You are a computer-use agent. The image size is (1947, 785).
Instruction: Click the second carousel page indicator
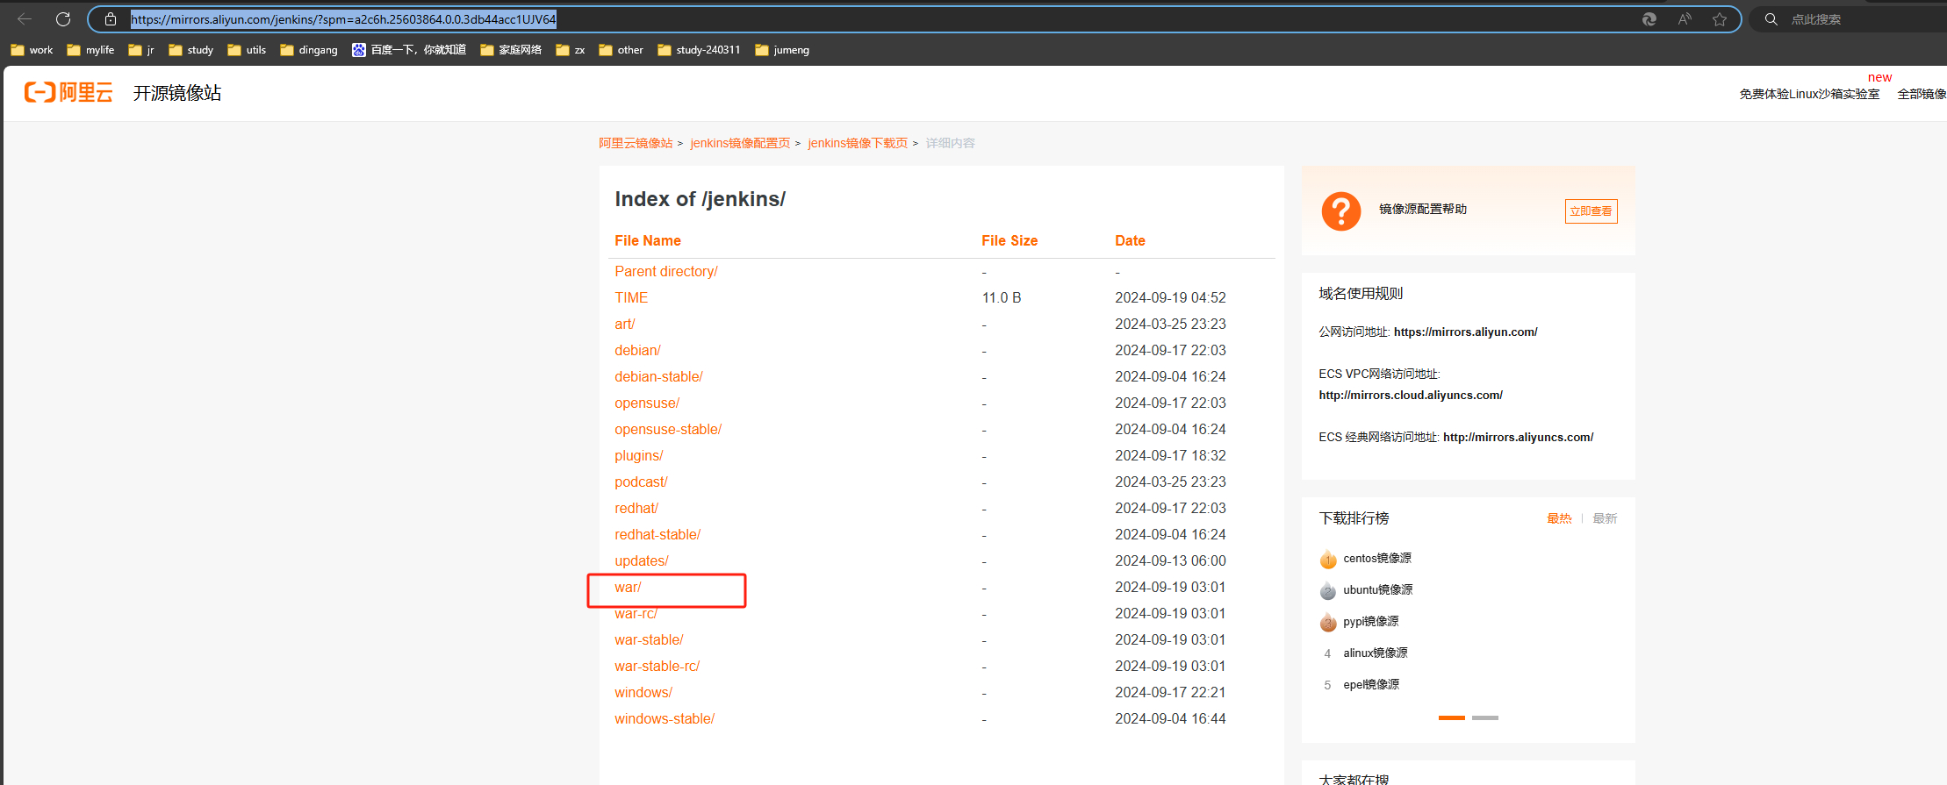tap(1484, 717)
